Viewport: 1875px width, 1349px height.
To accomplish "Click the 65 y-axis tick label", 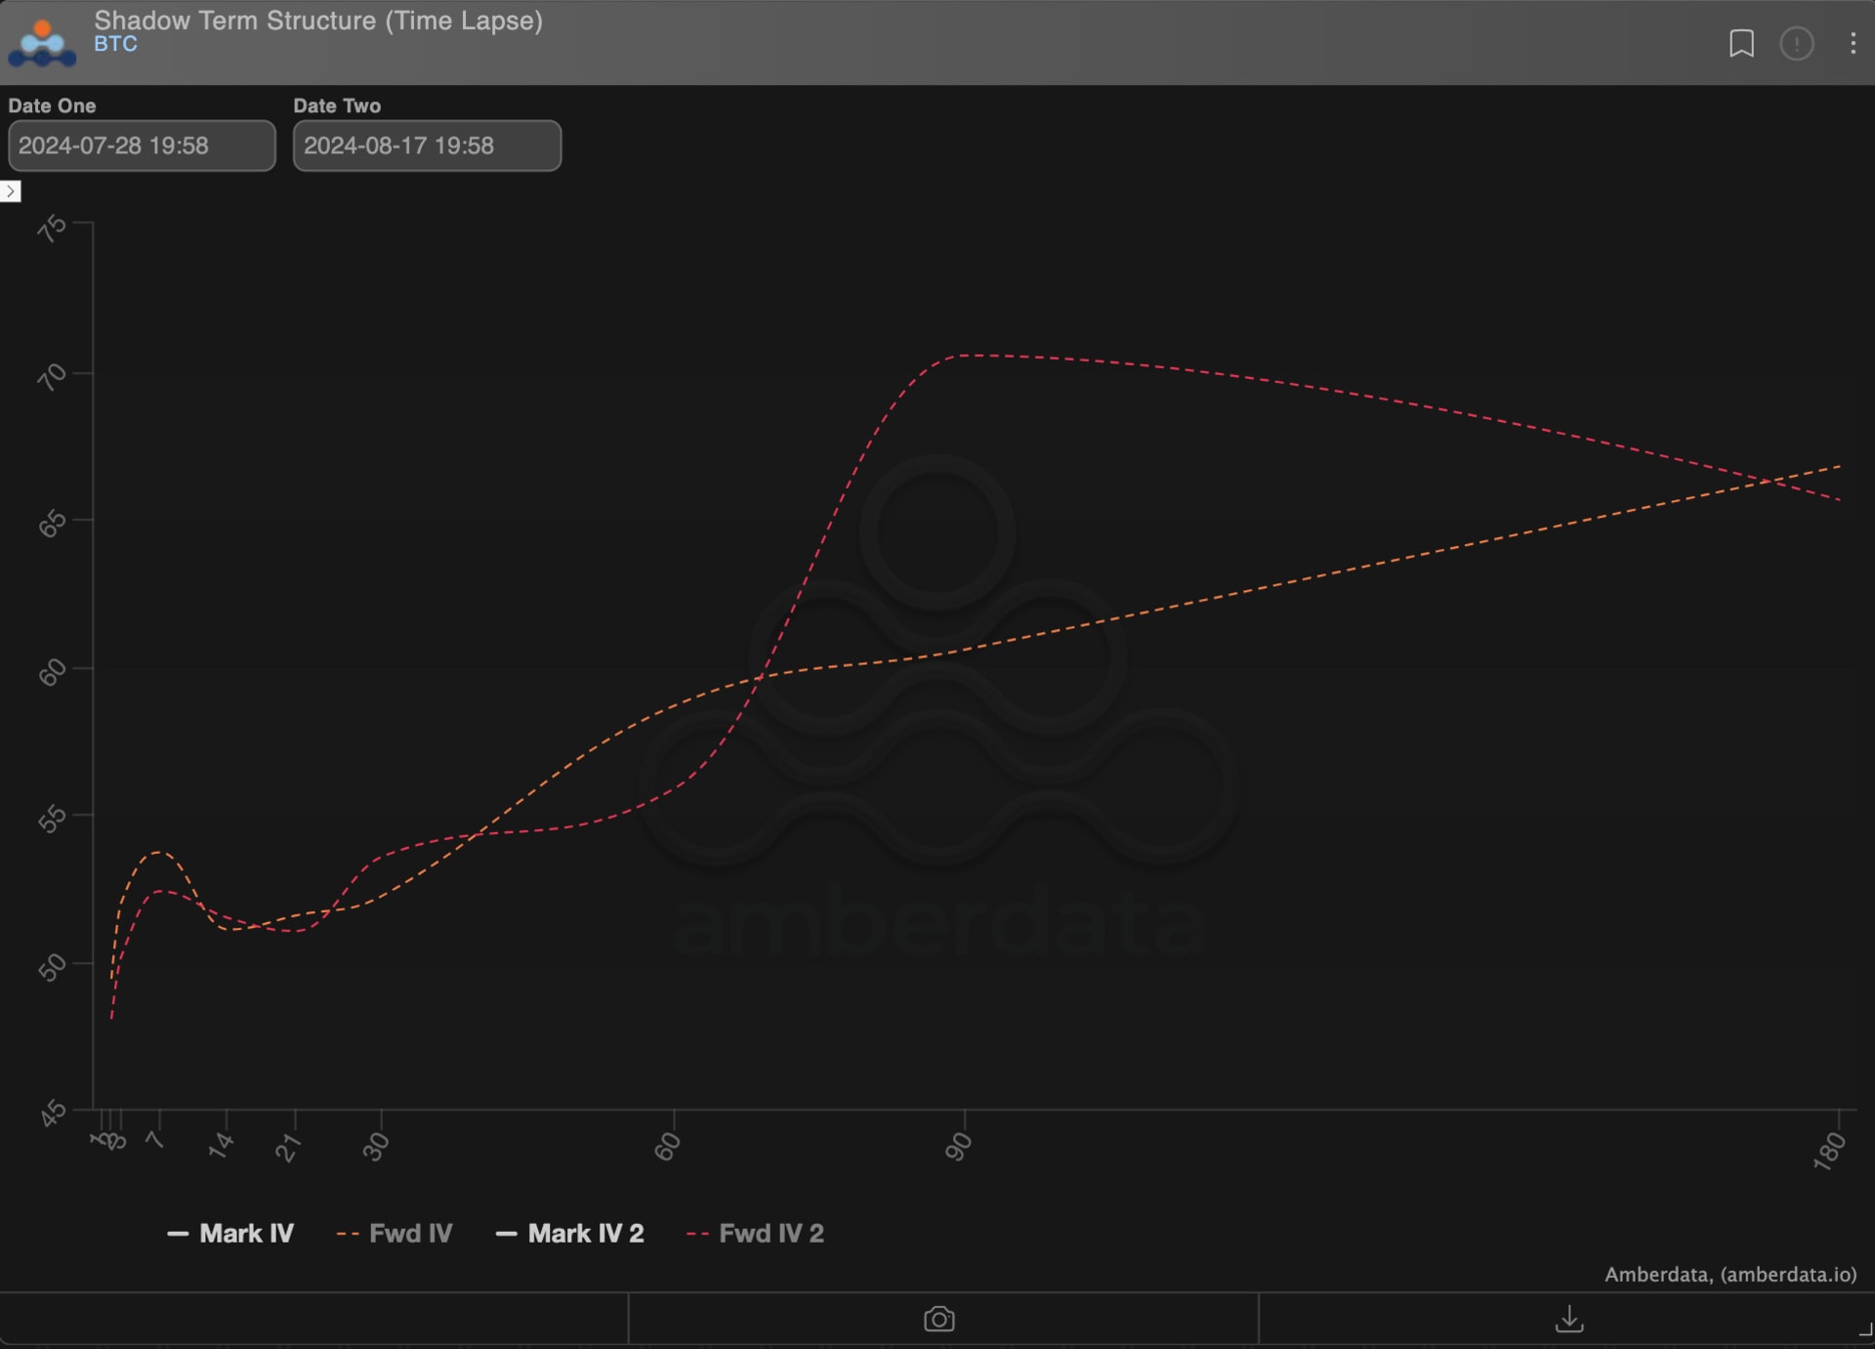I will 52,524.
